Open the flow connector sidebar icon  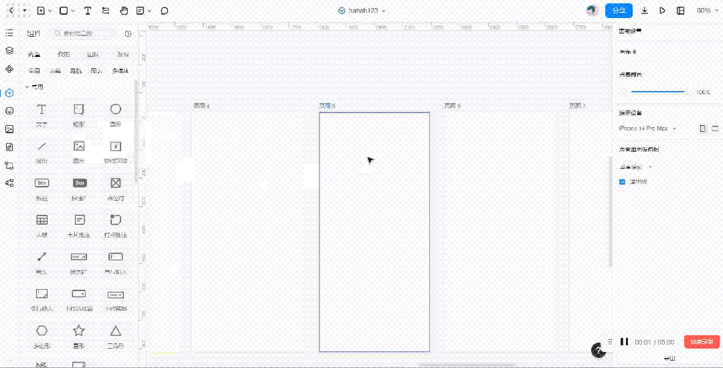(x=9, y=165)
